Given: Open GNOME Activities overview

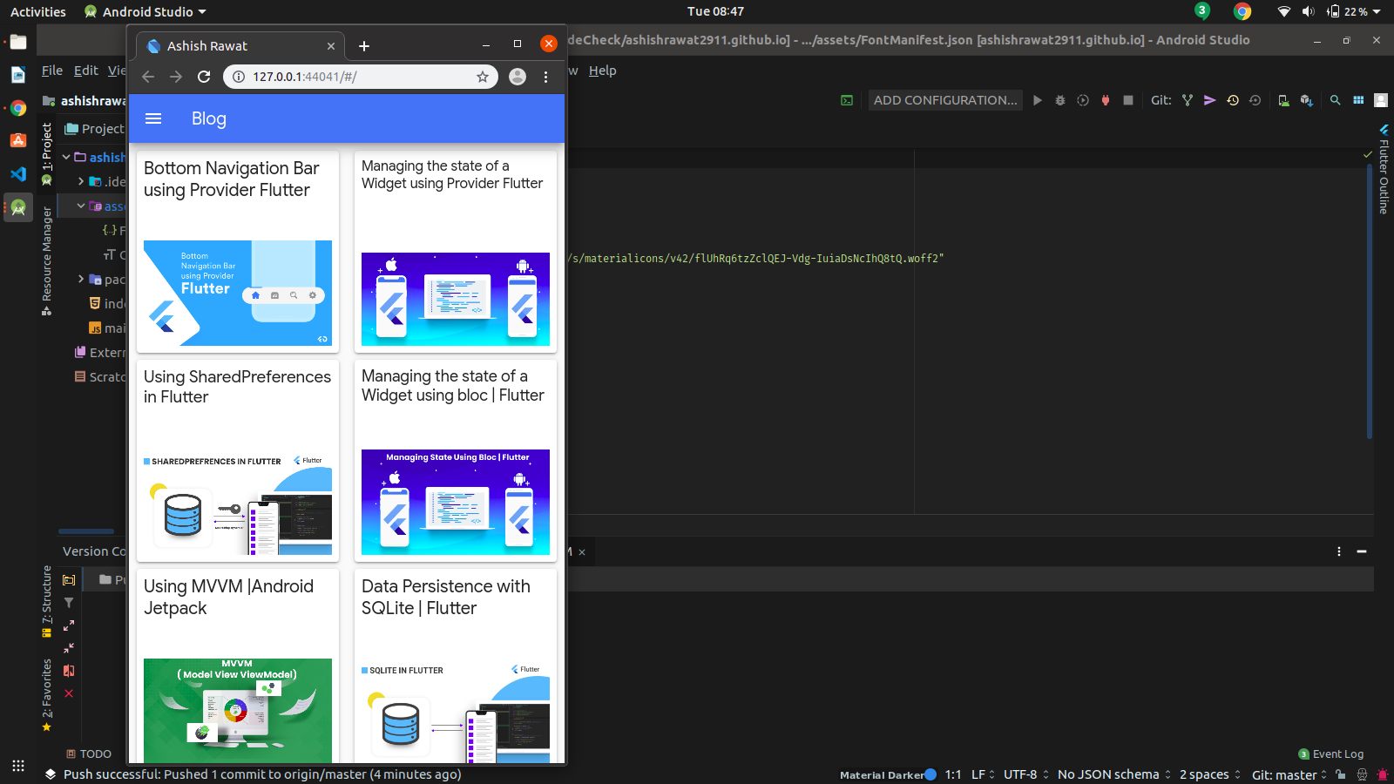Looking at the screenshot, I should click(38, 11).
